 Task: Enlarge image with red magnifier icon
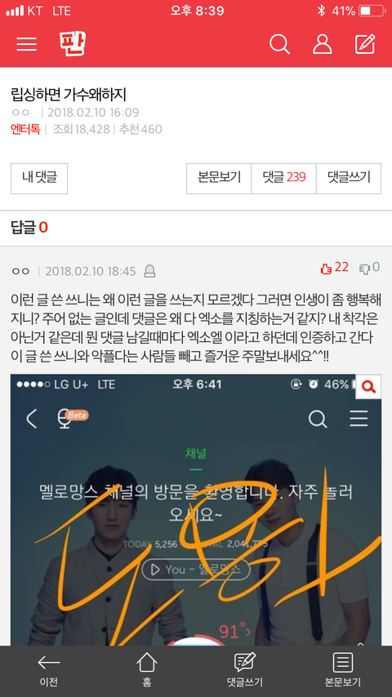click(x=368, y=387)
